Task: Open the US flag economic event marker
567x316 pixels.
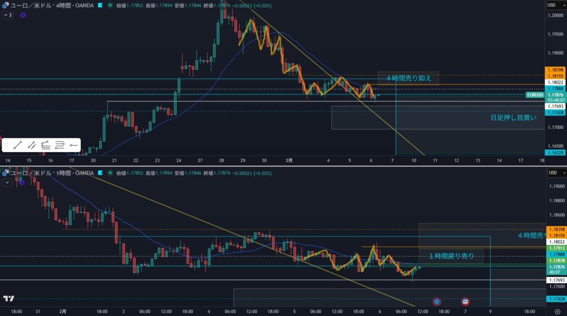Action: [x=466, y=302]
